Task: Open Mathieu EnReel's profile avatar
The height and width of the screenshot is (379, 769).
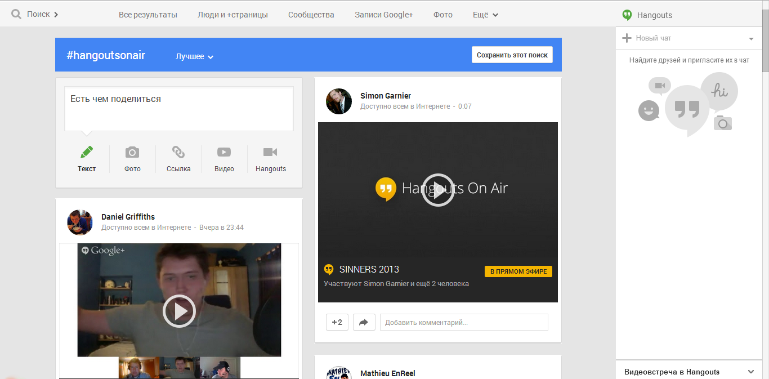Action: (x=339, y=373)
